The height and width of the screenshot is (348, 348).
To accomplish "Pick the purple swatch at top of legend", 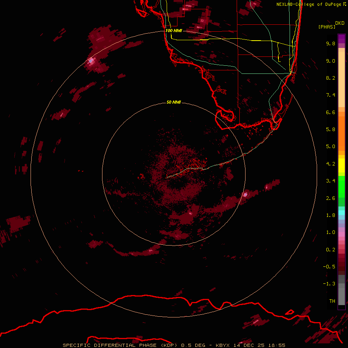I will pyautogui.click(x=341, y=39).
